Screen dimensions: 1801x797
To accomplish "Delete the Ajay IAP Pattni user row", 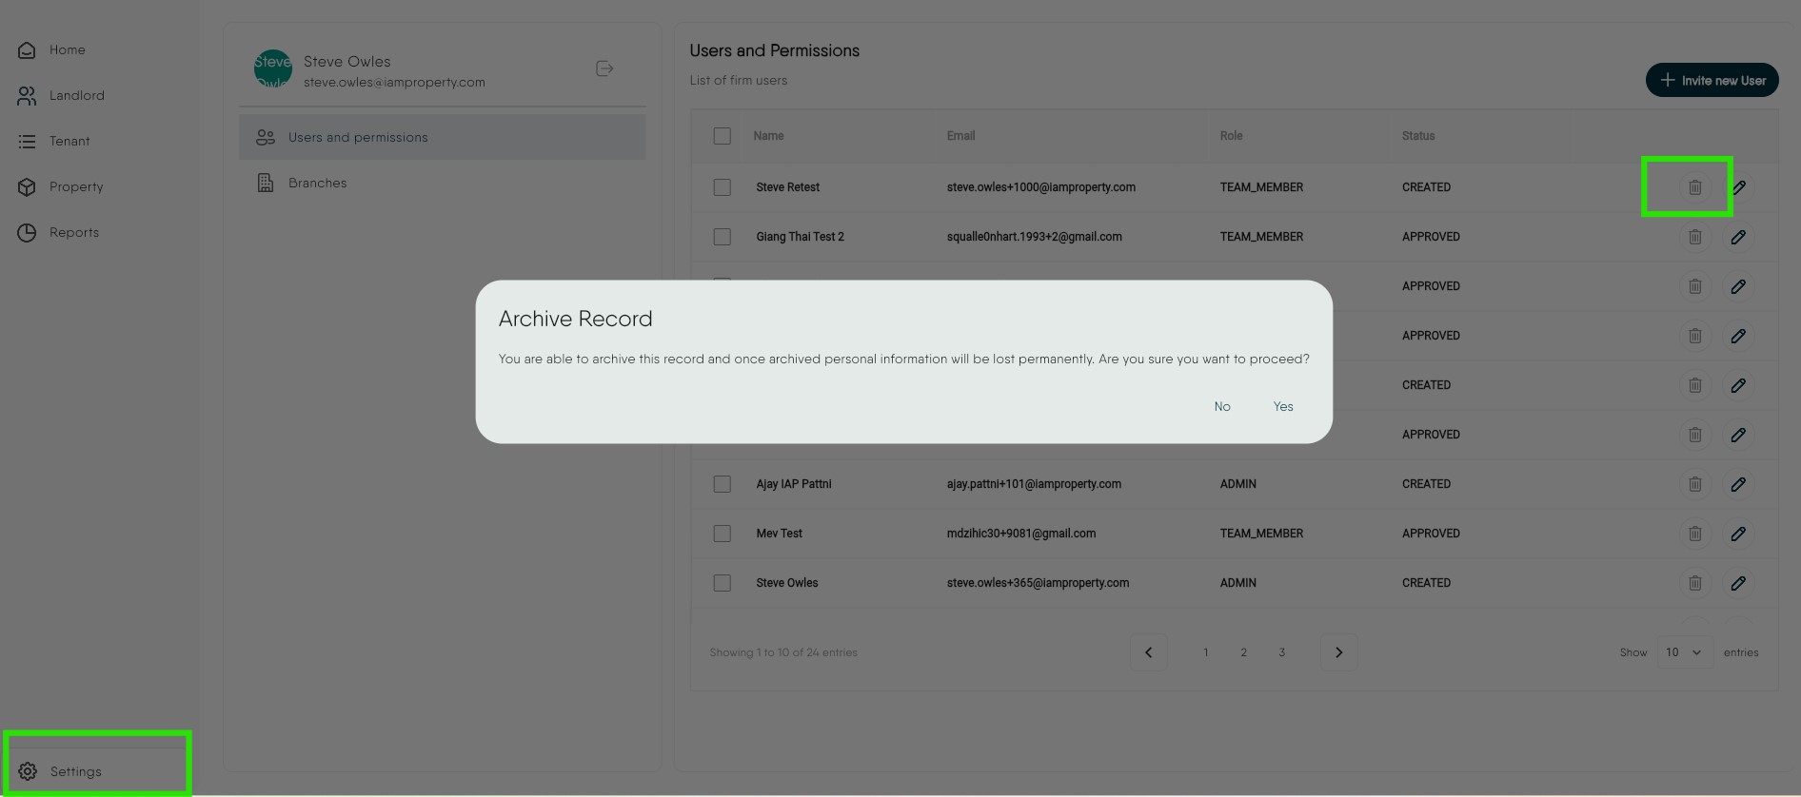I will click(x=1694, y=484).
